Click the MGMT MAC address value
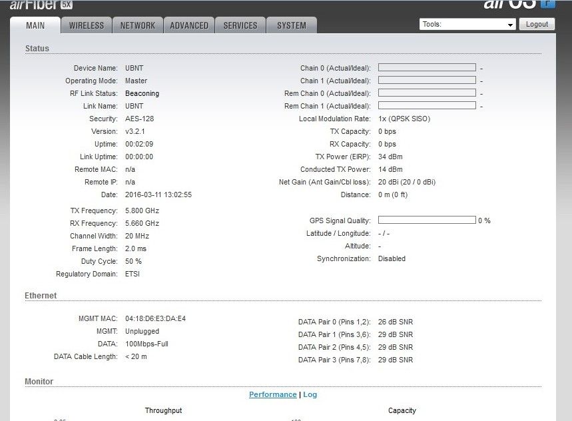 click(155, 318)
